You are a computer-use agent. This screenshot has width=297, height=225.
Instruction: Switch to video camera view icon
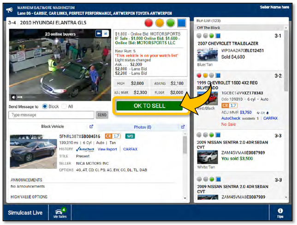(99, 34)
